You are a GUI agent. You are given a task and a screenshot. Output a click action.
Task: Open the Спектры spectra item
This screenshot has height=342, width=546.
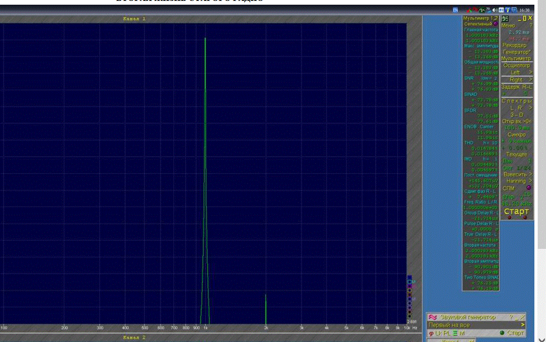pos(517,101)
